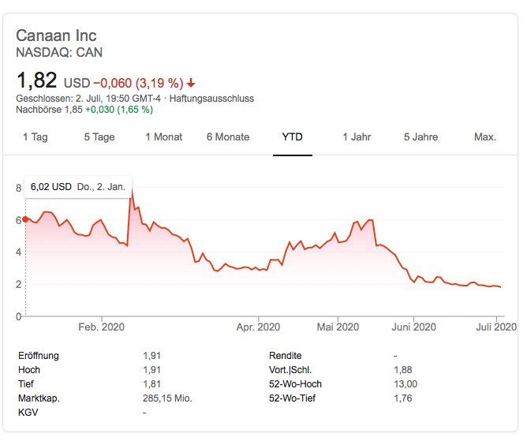Click the Marktkap. value 285,15 Mio.

(x=167, y=398)
